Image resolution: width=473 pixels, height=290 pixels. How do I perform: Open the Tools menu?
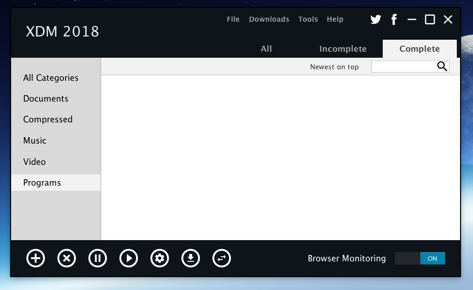[308, 19]
